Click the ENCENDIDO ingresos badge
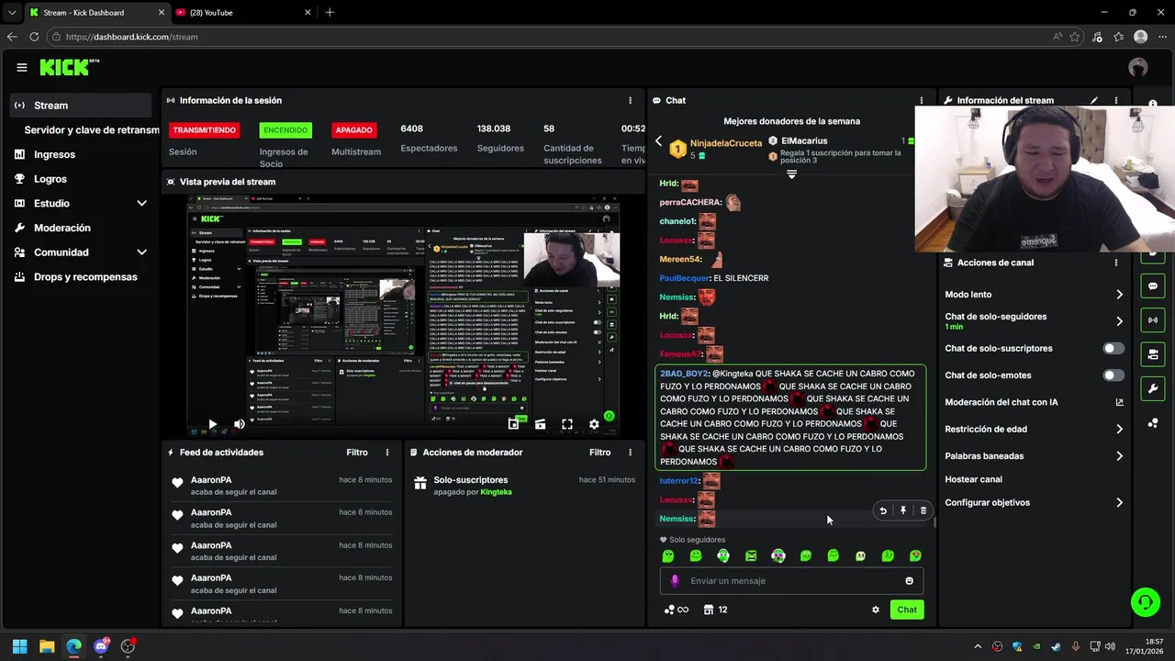The height and width of the screenshot is (661, 1175). (x=285, y=130)
